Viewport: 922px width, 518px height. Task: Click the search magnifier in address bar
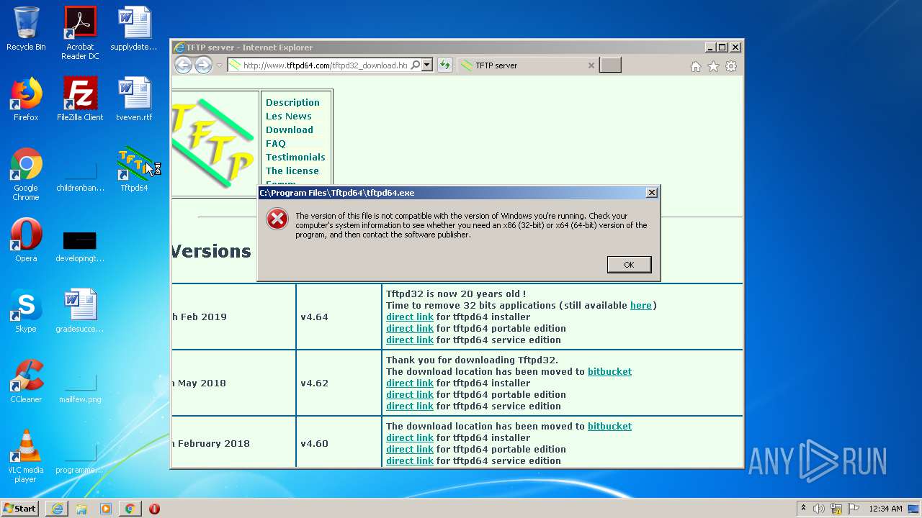pyautogui.click(x=416, y=65)
